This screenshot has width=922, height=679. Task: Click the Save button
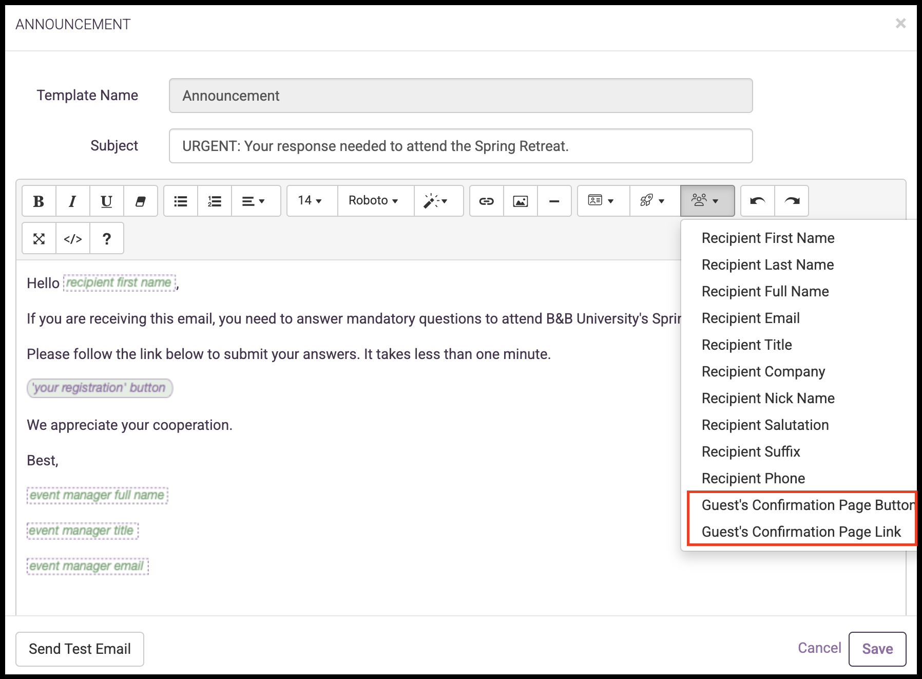(877, 649)
